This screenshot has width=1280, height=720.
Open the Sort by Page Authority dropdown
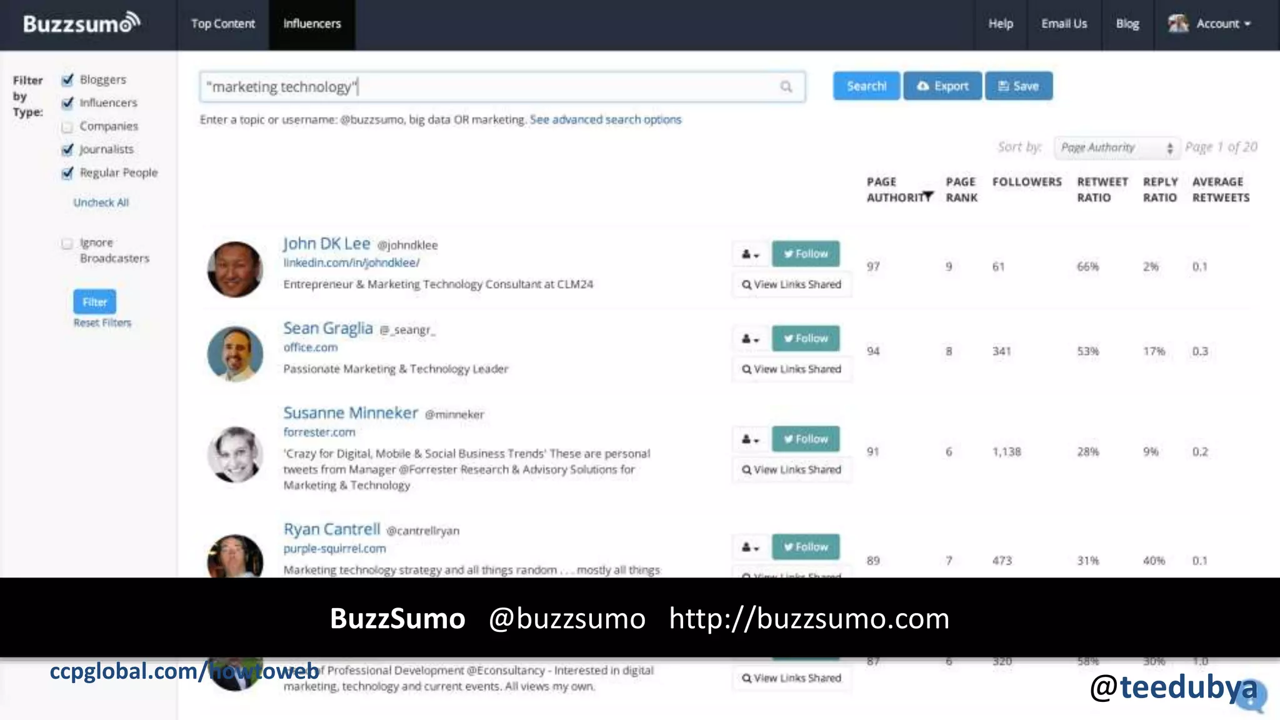pos(1117,148)
